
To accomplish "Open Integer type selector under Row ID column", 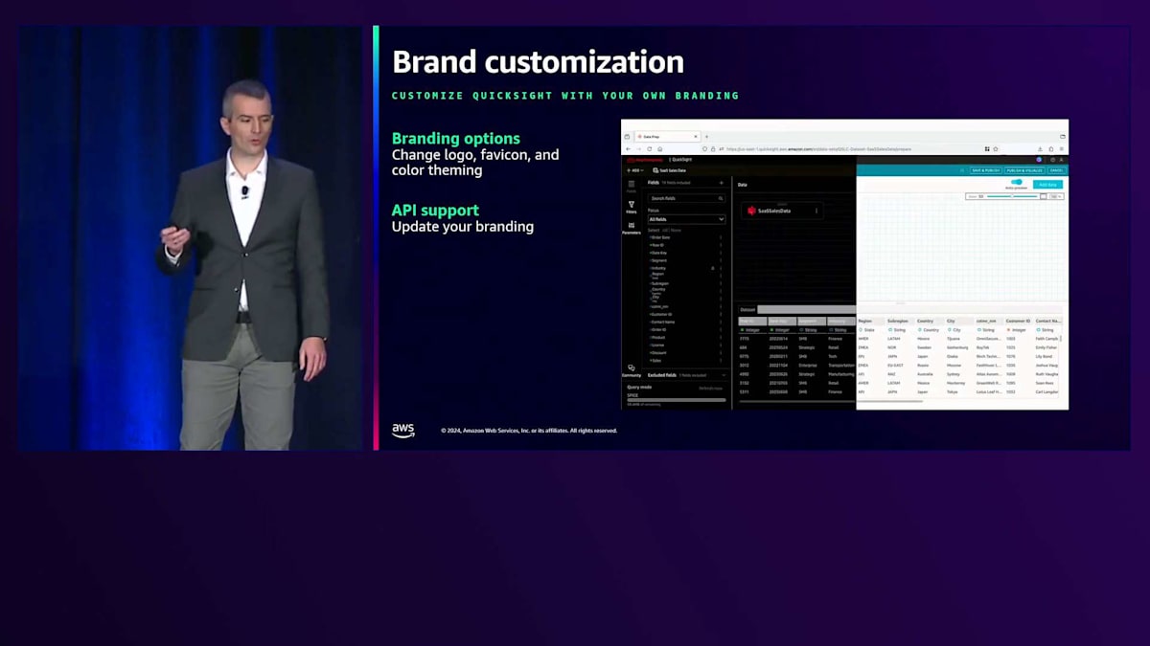I will (x=752, y=330).
